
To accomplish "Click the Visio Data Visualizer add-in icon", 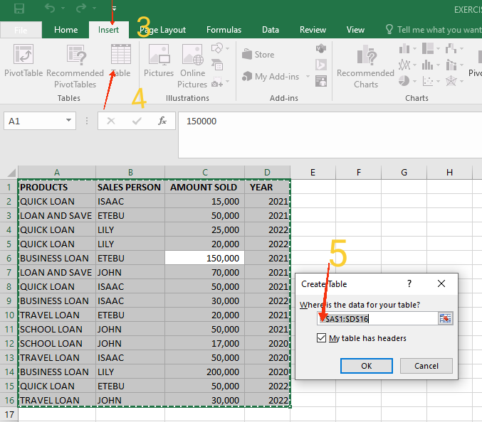I will [321, 48].
